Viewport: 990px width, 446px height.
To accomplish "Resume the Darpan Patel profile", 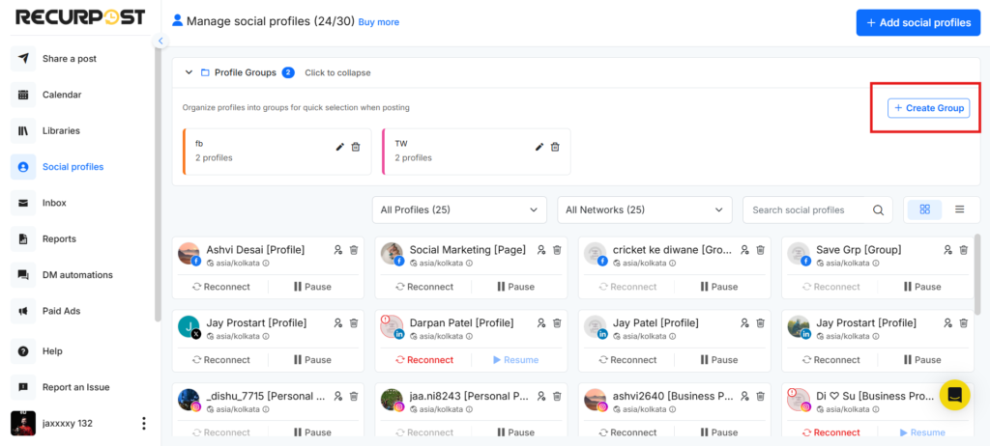I will pyautogui.click(x=516, y=359).
